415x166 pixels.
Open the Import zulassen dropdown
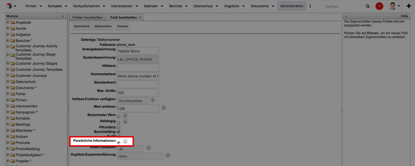(x=130, y=149)
